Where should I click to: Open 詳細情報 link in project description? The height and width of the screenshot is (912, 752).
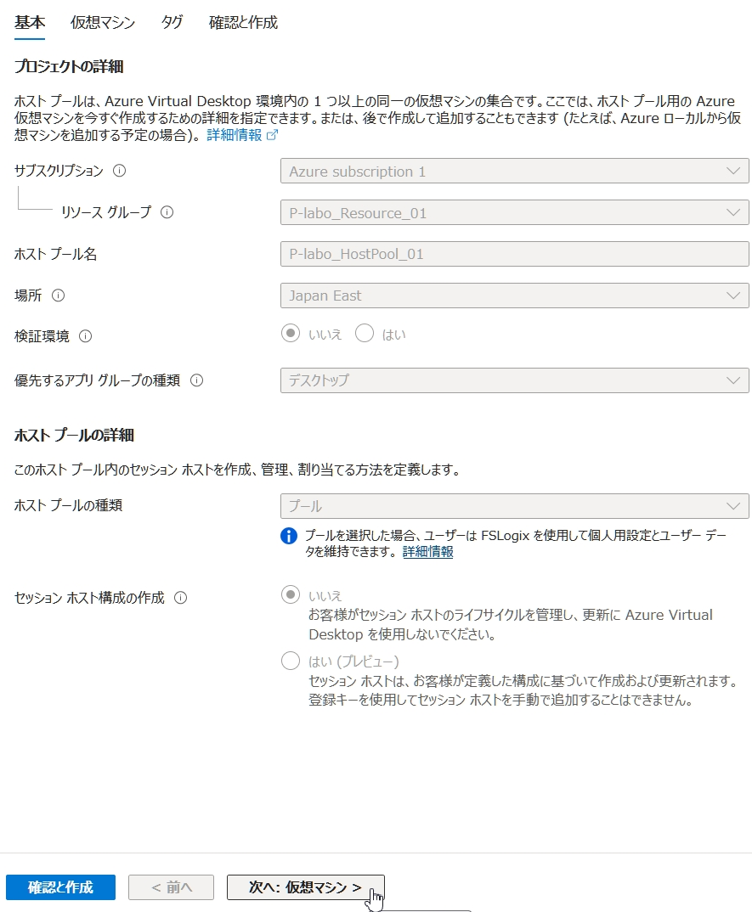[x=235, y=135]
